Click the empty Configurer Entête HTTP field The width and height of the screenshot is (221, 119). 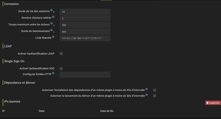85,75
